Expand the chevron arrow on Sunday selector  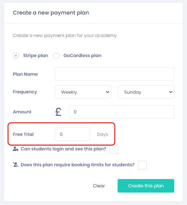coord(170,92)
